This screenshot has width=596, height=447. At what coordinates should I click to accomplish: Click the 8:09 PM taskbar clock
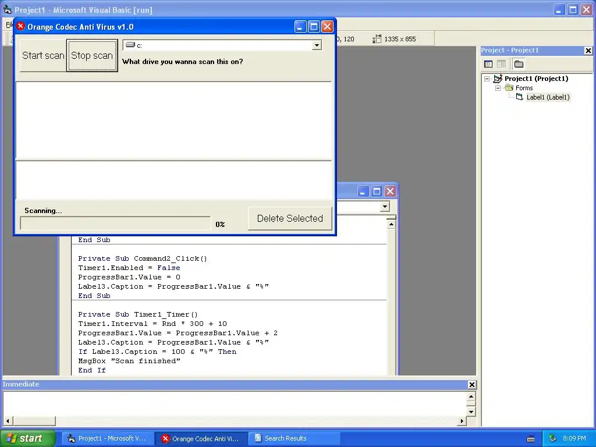pyautogui.click(x=574, y=438)
